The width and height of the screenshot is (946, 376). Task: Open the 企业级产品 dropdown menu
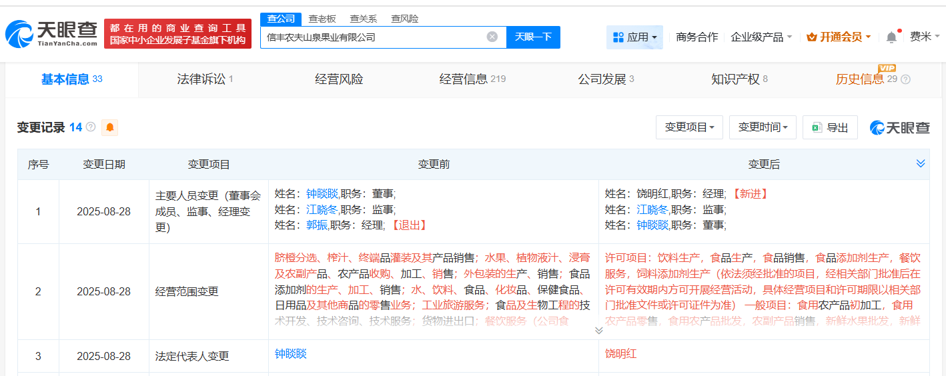coord(762,37)
